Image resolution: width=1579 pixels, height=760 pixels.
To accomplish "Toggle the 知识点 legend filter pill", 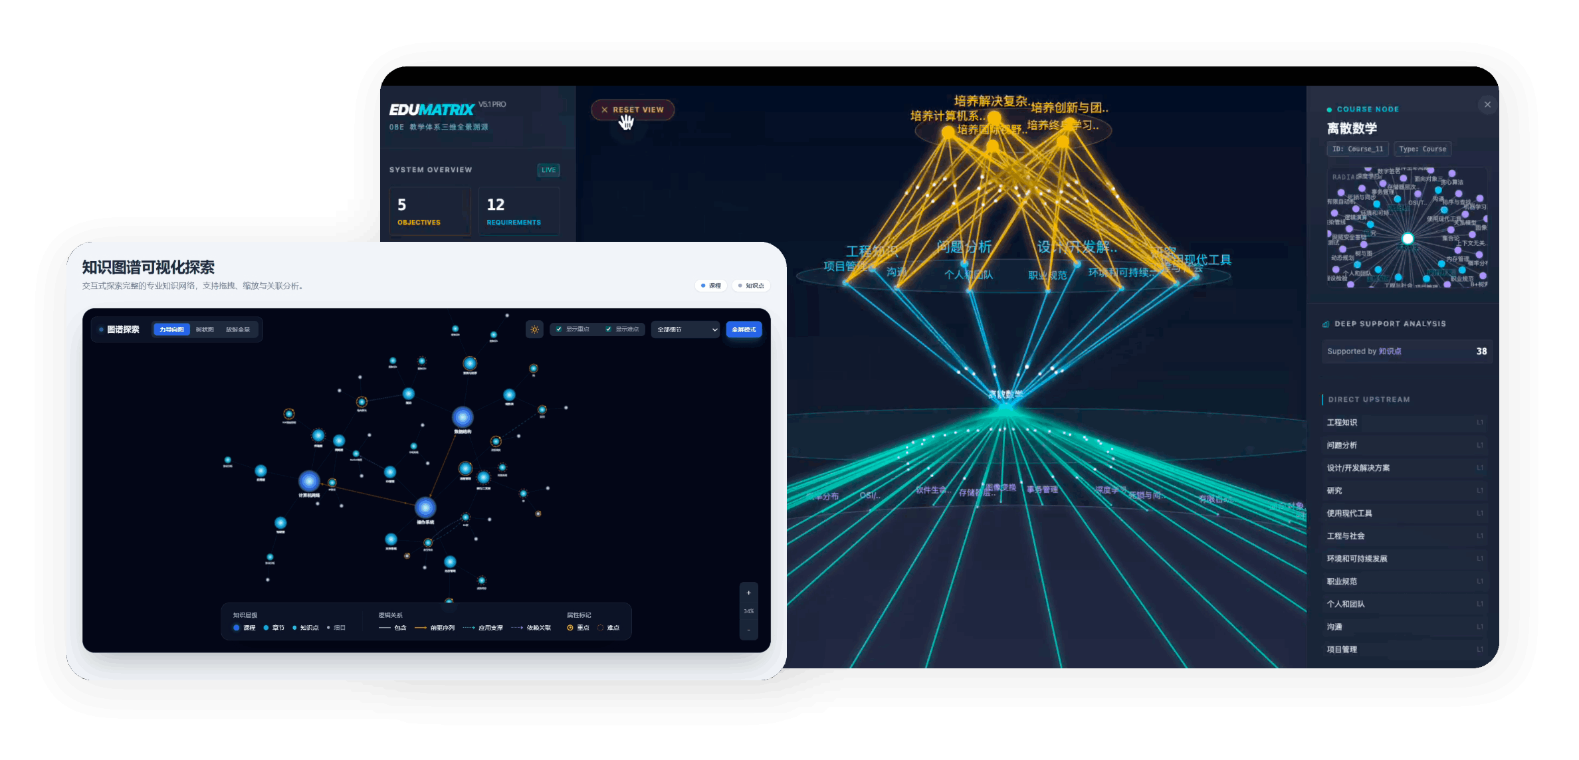I will (751, 286).
